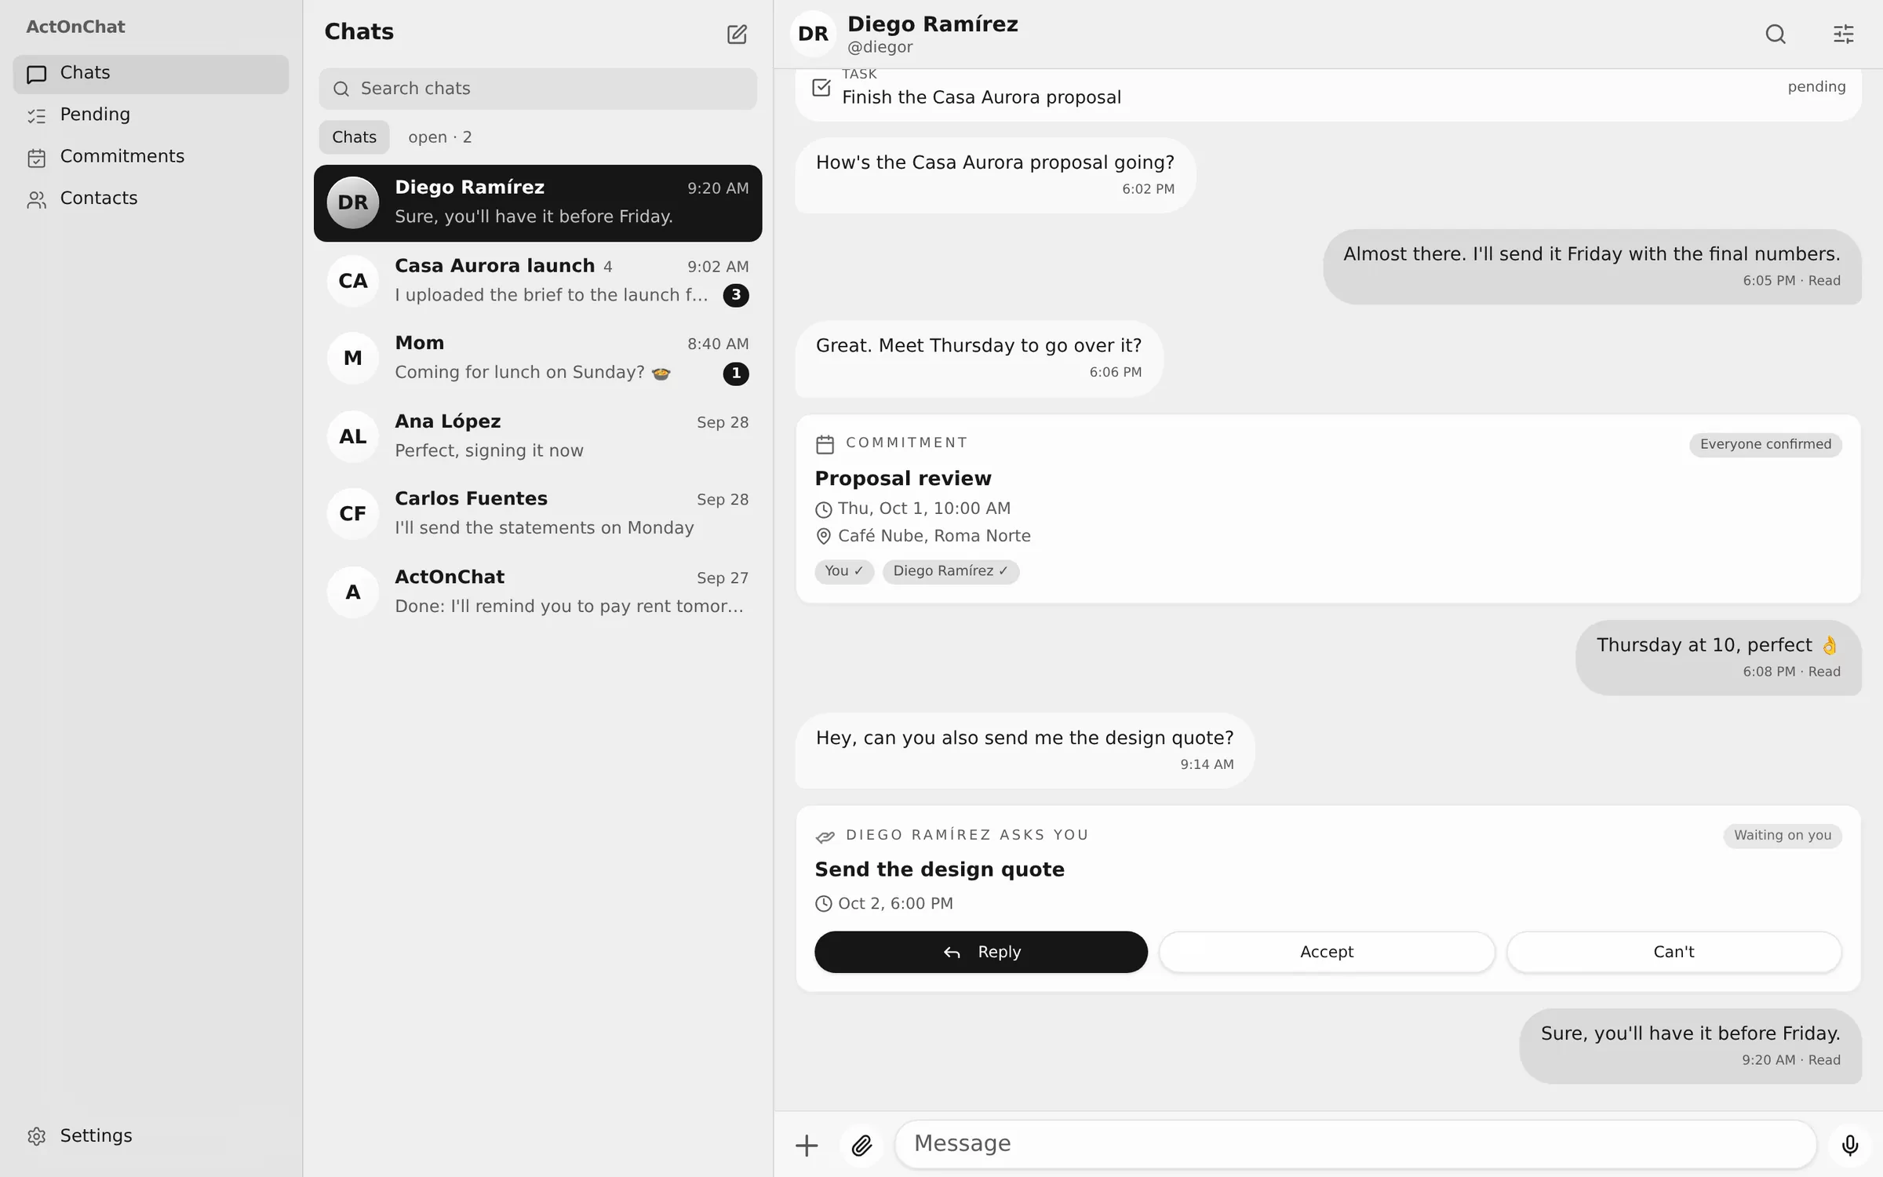Click the unread badge 3 on Casa Aurora
The image size is (1883, 1177).
[x=735, y=295]
